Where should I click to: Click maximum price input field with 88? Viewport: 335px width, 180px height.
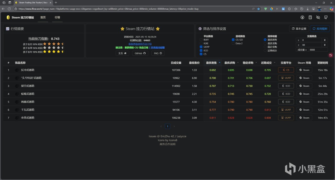pos(311,45)
